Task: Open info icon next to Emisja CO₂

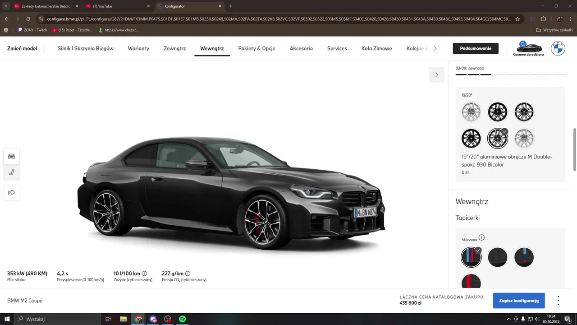Action: tap(188, 274)
